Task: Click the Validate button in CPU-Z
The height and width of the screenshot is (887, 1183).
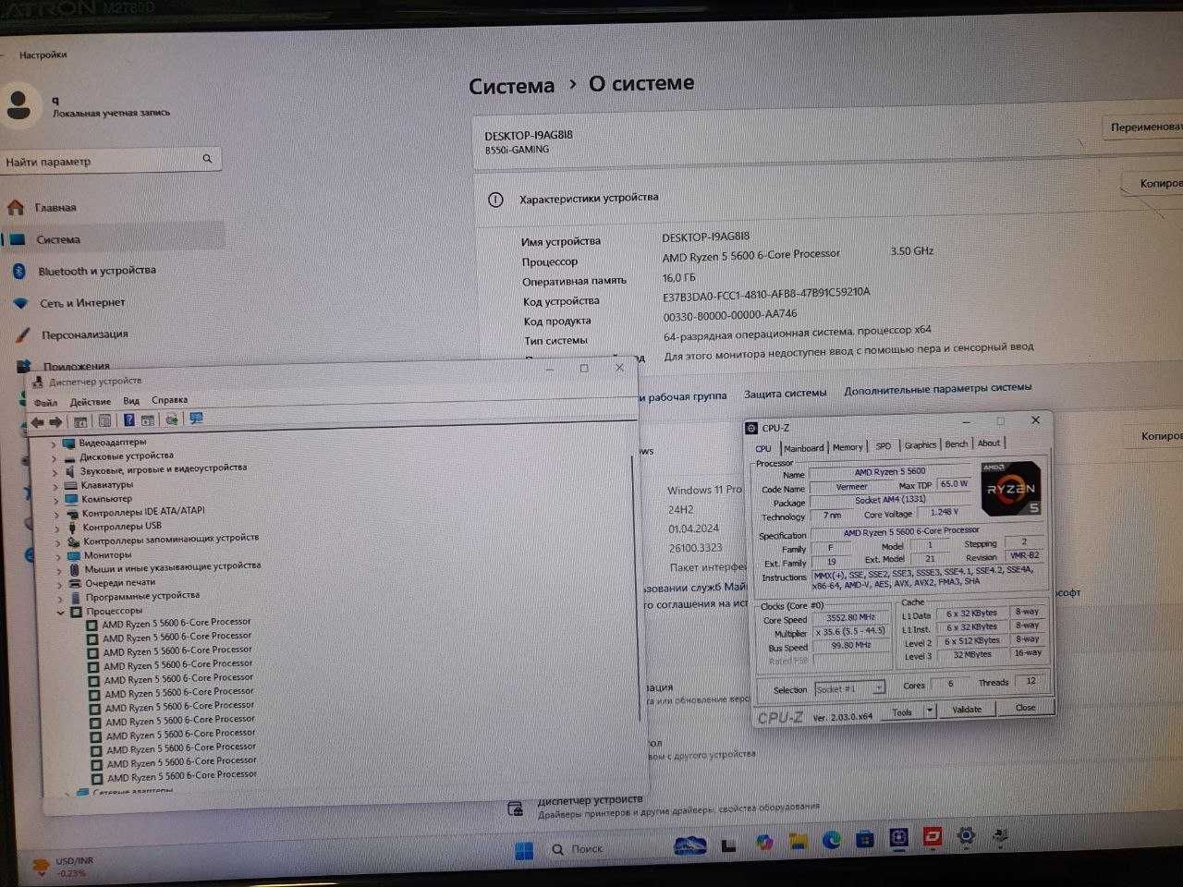Action: 967,710
